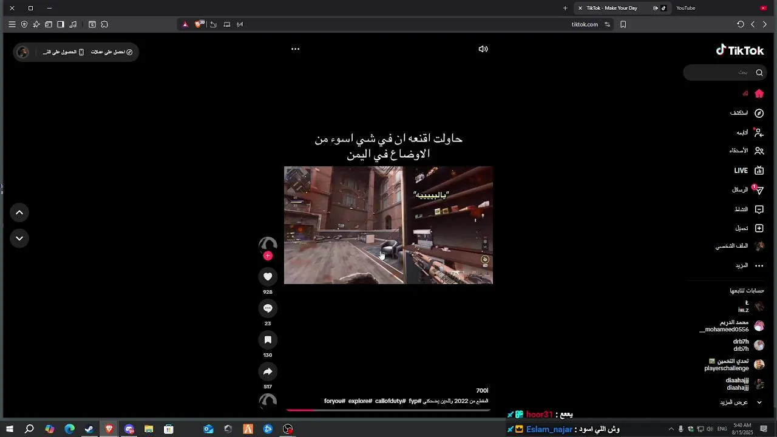Screen dimensions: 777x437
Task: Open the Profile sidebar item
Action: point(740,246)
